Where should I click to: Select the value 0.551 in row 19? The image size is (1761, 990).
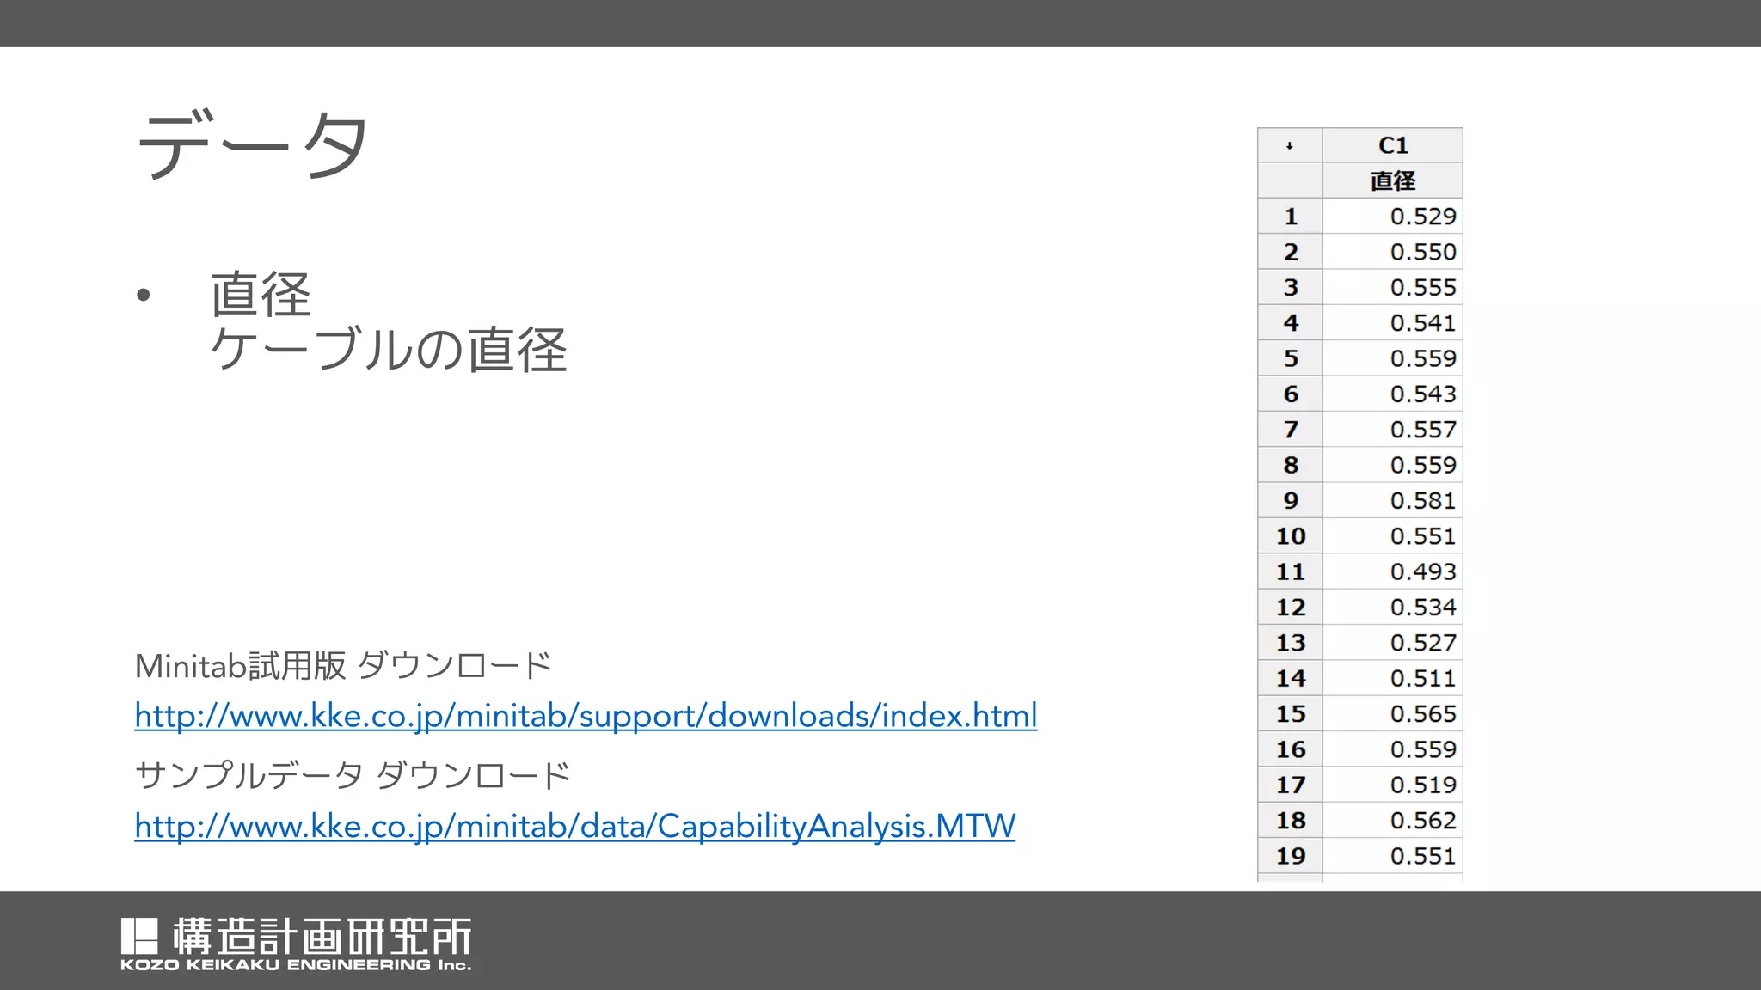(x=1392, y=855)
